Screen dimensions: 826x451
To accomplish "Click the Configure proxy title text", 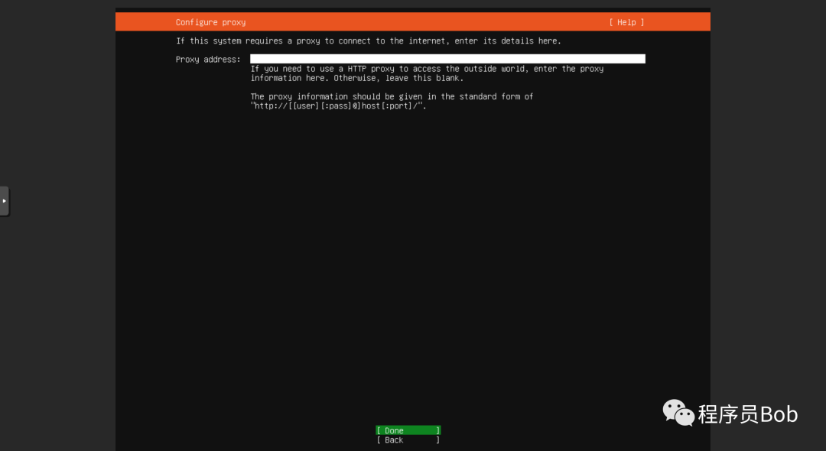I will 211,22.
